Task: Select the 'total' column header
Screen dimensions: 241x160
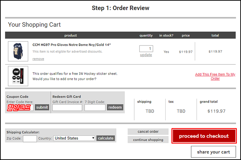Action: [x=215, y=35]
